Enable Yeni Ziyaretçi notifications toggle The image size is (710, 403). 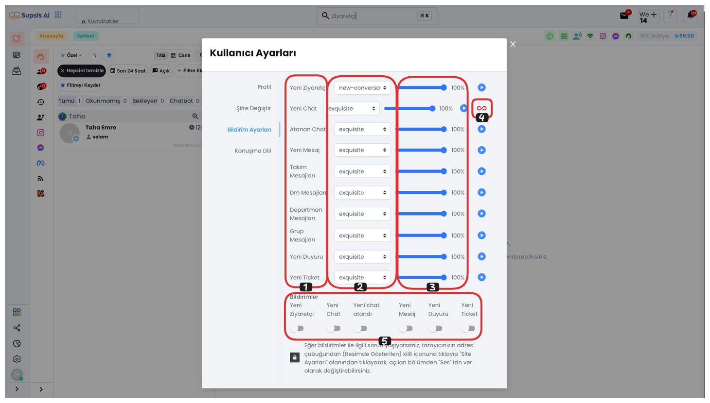coord(297,329)
